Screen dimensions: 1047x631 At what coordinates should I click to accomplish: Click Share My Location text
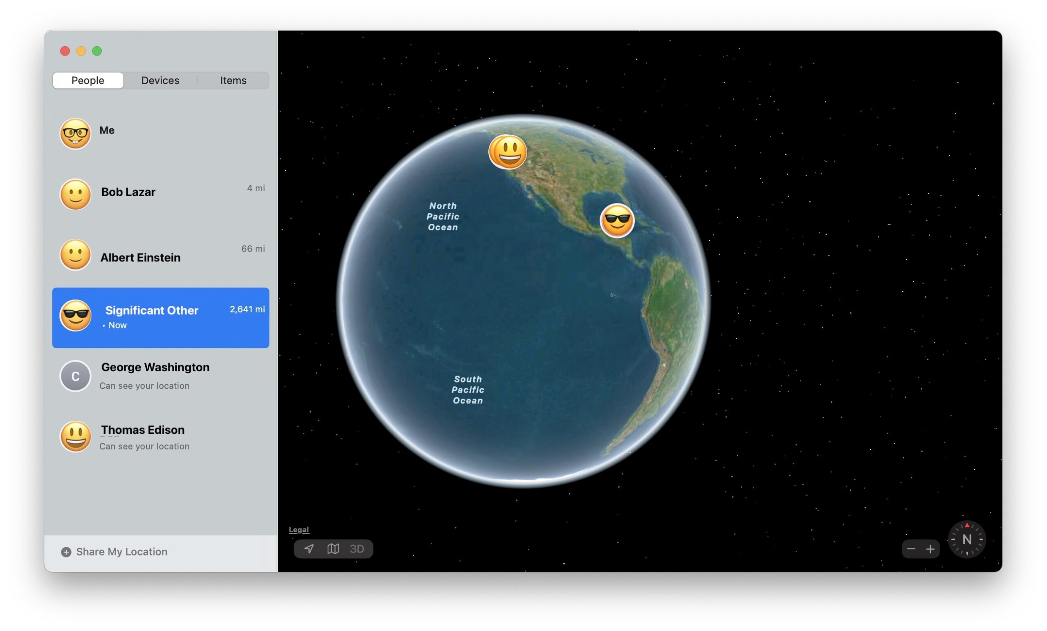[x=121, y=552]
